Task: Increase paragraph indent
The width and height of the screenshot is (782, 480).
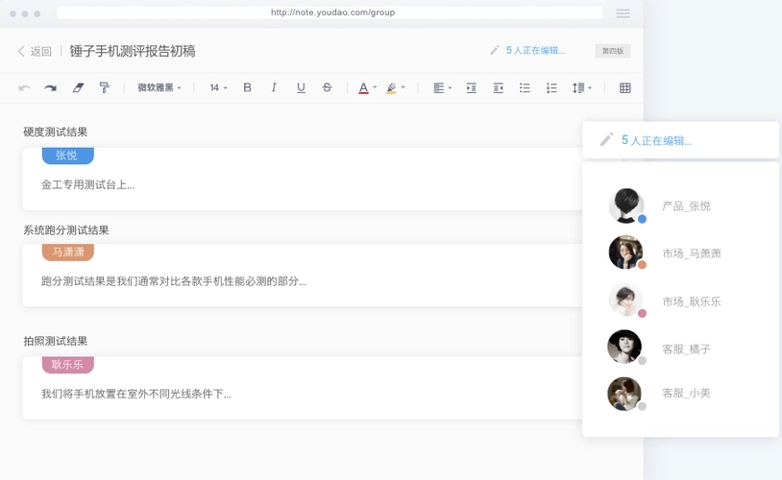Action: [x=471, y=88]
